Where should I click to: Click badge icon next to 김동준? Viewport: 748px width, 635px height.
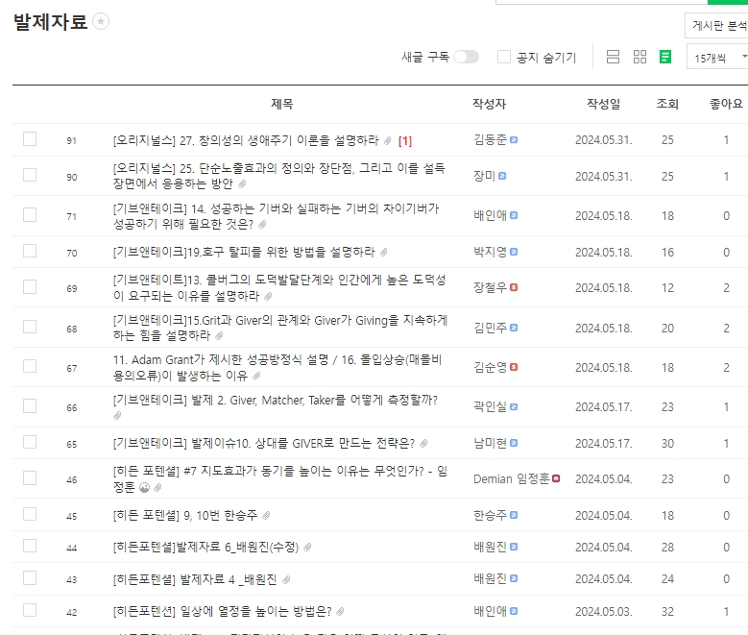click(514, 140)
